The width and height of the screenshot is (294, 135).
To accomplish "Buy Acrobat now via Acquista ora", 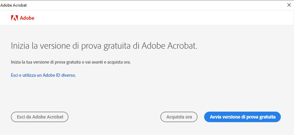I will 179,117.
